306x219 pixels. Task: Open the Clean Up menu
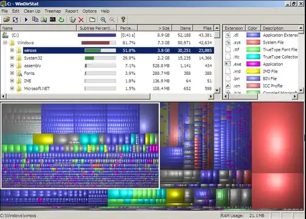[32, 11]
